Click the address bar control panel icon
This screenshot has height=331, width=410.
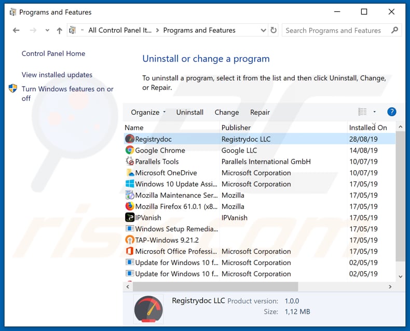click(x=73, y=30)
